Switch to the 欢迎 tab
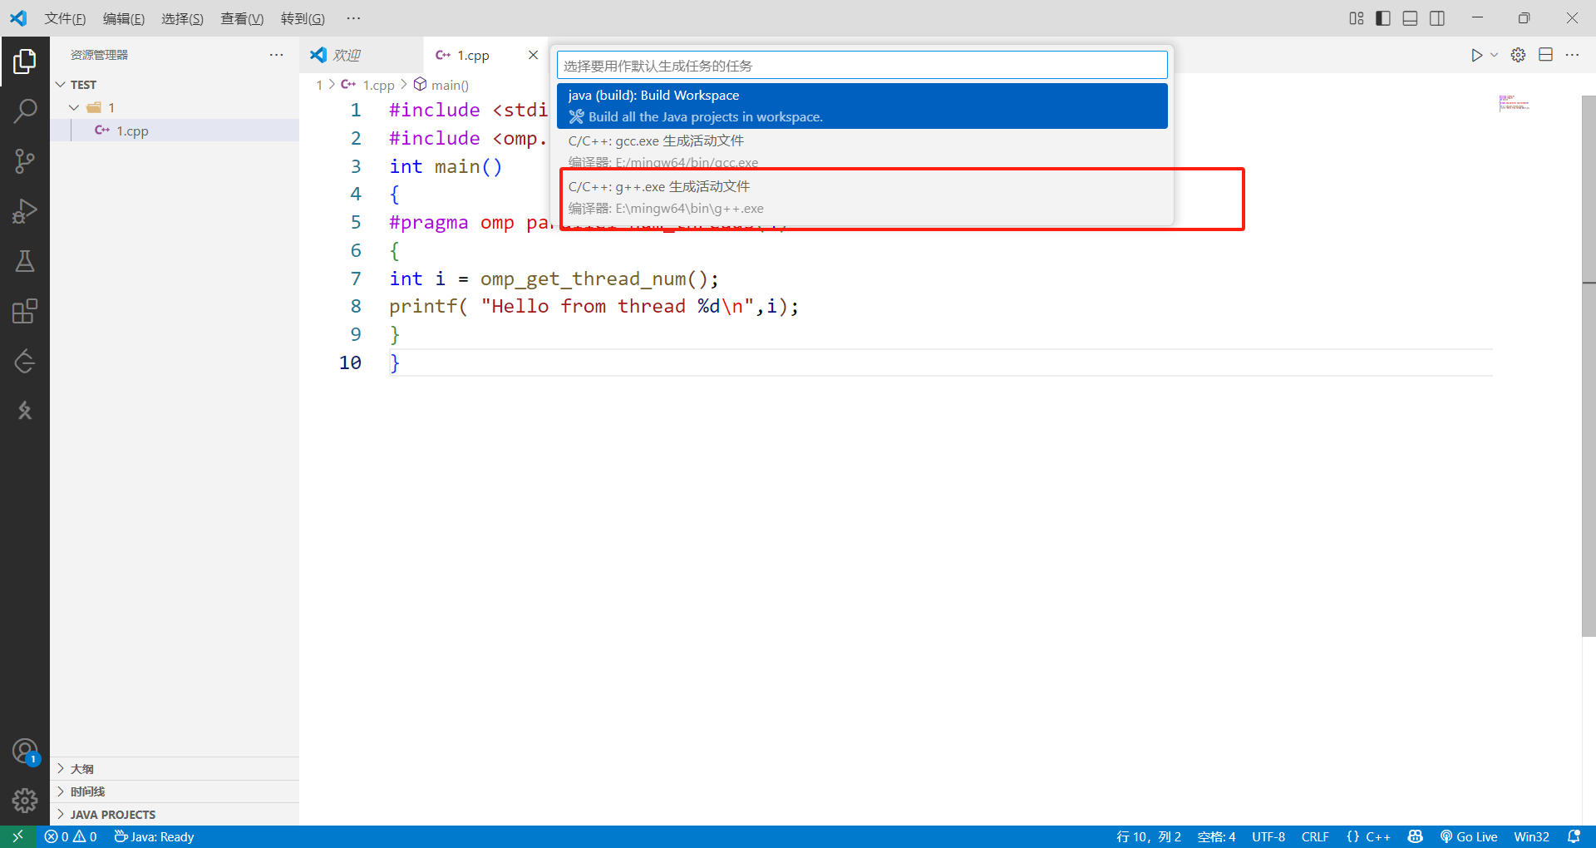Screen dimensions: 1596x848 pyautogui.click(x=346, y=55)
